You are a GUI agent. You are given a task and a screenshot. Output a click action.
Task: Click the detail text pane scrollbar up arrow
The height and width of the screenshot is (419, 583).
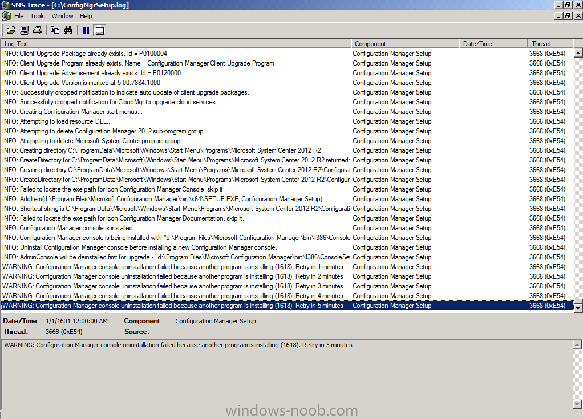pyautogui.click(x=577, y=345)
